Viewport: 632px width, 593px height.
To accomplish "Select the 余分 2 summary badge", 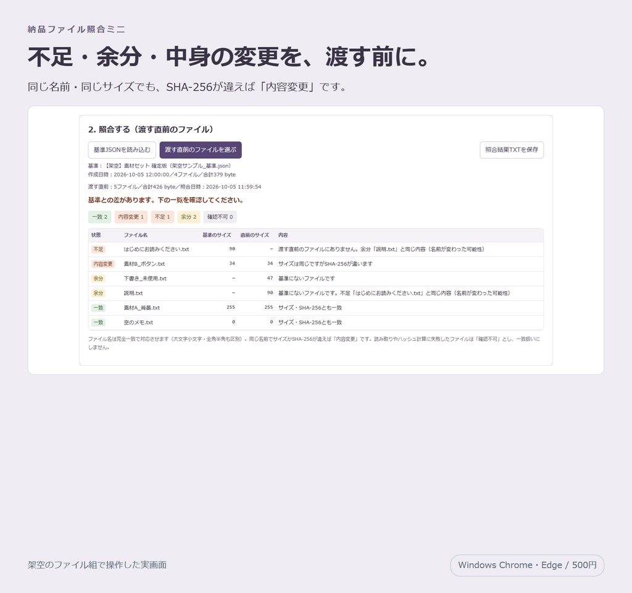I will pos(189,217).
